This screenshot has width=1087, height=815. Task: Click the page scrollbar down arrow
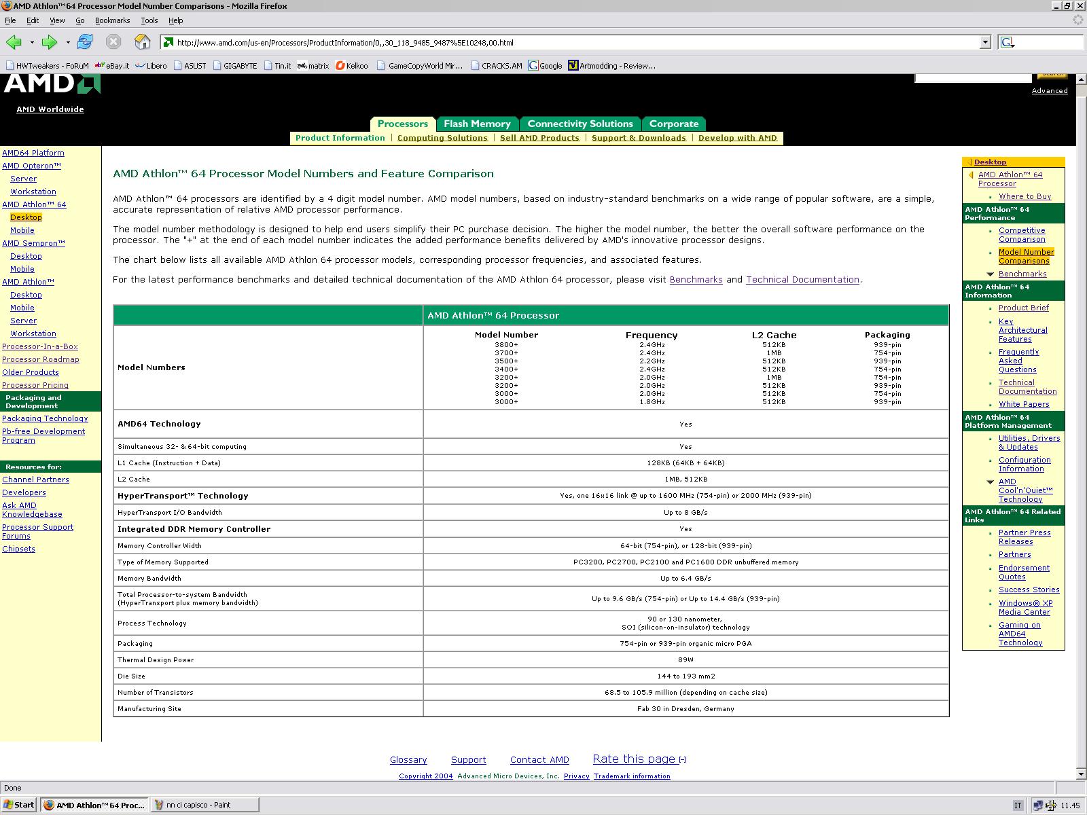coord(1081,774)
